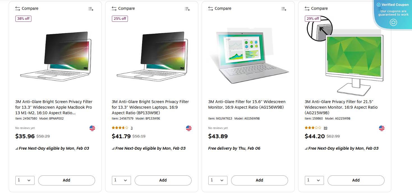Click the Free Next-Day delivery icon on the first card
This screenshot has height=193, width=412.
(17, 148)
